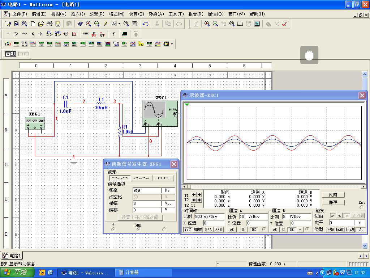
Task: Click the ground source component icon
Action: click(8, 34)
